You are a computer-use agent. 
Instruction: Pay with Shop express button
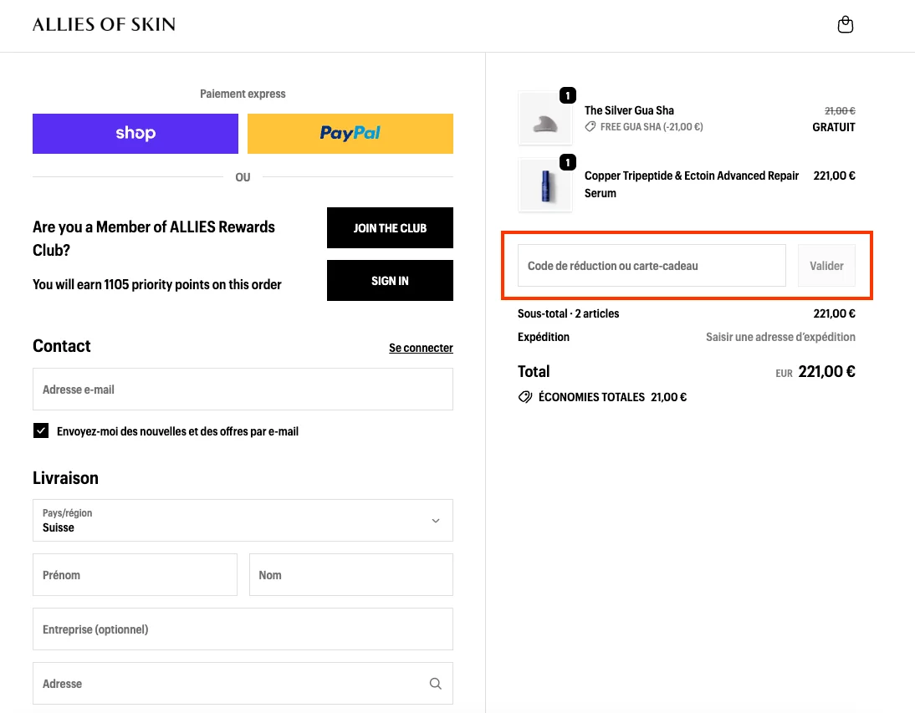coord(135,134)
